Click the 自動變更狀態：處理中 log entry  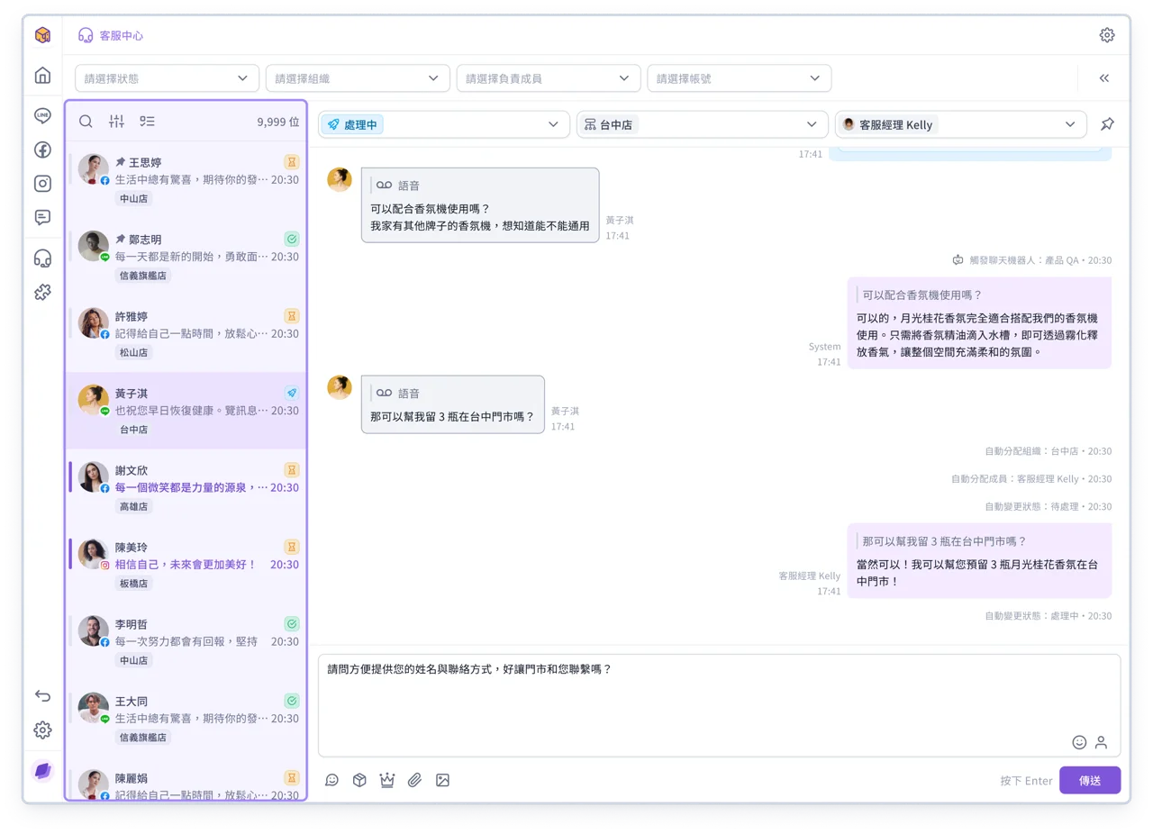tap(1049, 616)
